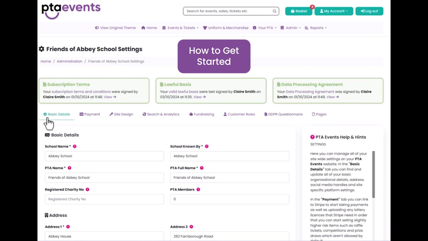Click Administration breadcrumb link
428x241 pixels.
click(x=69, y=61)
